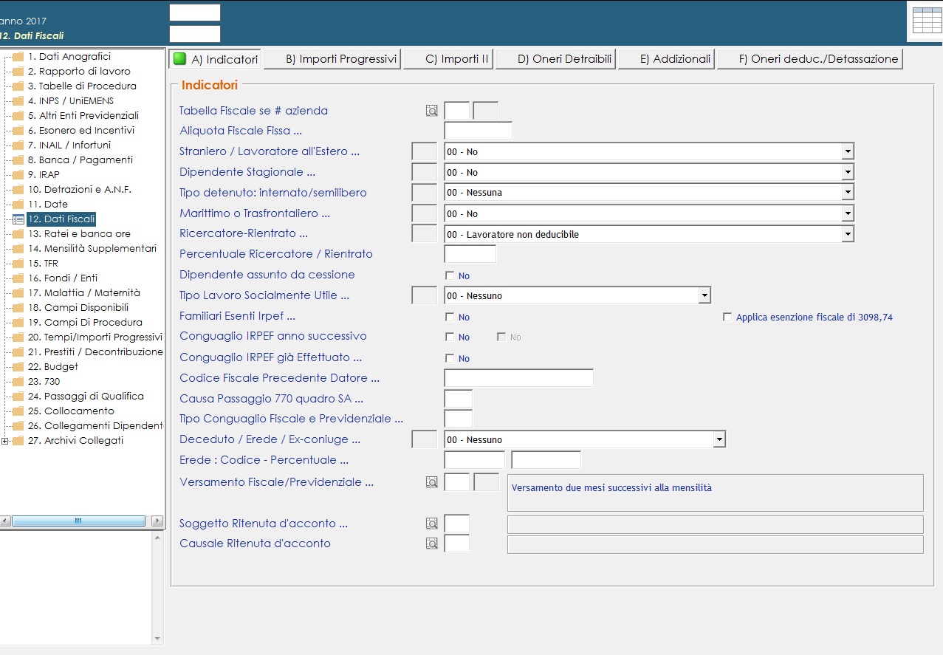This screenshot has height=655, width=943.
Task: Click the 12. Dati Fiscali list icon
Action: [x=18, y=219]
